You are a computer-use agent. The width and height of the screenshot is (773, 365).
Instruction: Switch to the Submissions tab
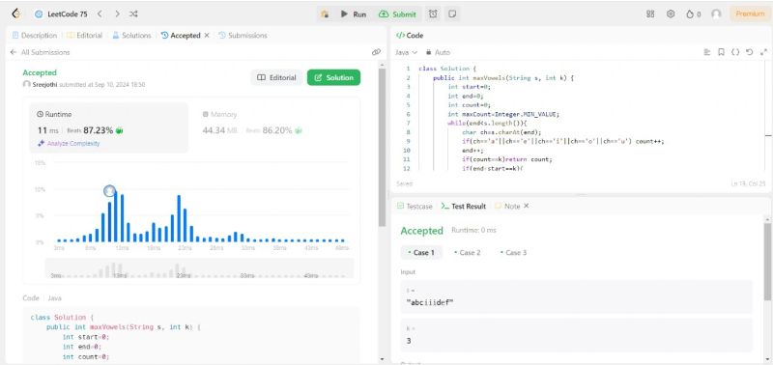pos(243,36)
